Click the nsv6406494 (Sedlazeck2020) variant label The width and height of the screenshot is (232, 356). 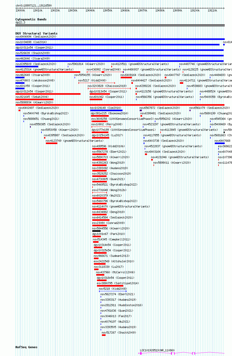[x=36, y=37]
